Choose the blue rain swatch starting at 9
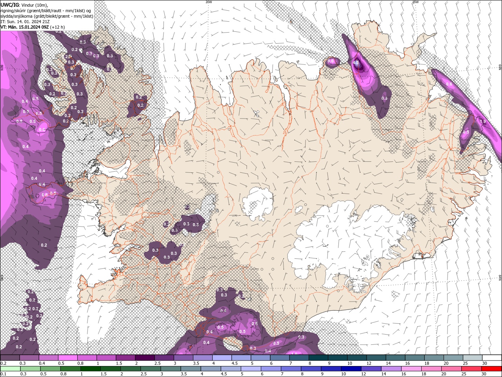The image size is (502, 377). click(x=331, y=369)
